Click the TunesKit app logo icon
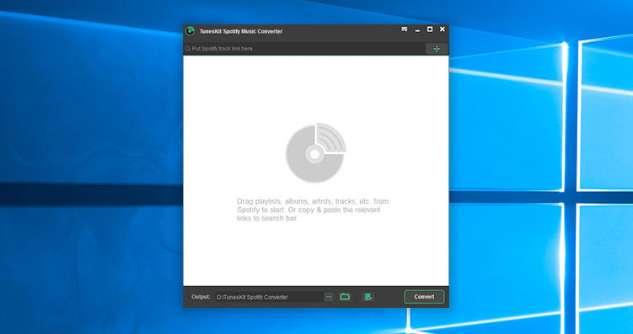Screen dimensions: 633x334 coord(190,31)
